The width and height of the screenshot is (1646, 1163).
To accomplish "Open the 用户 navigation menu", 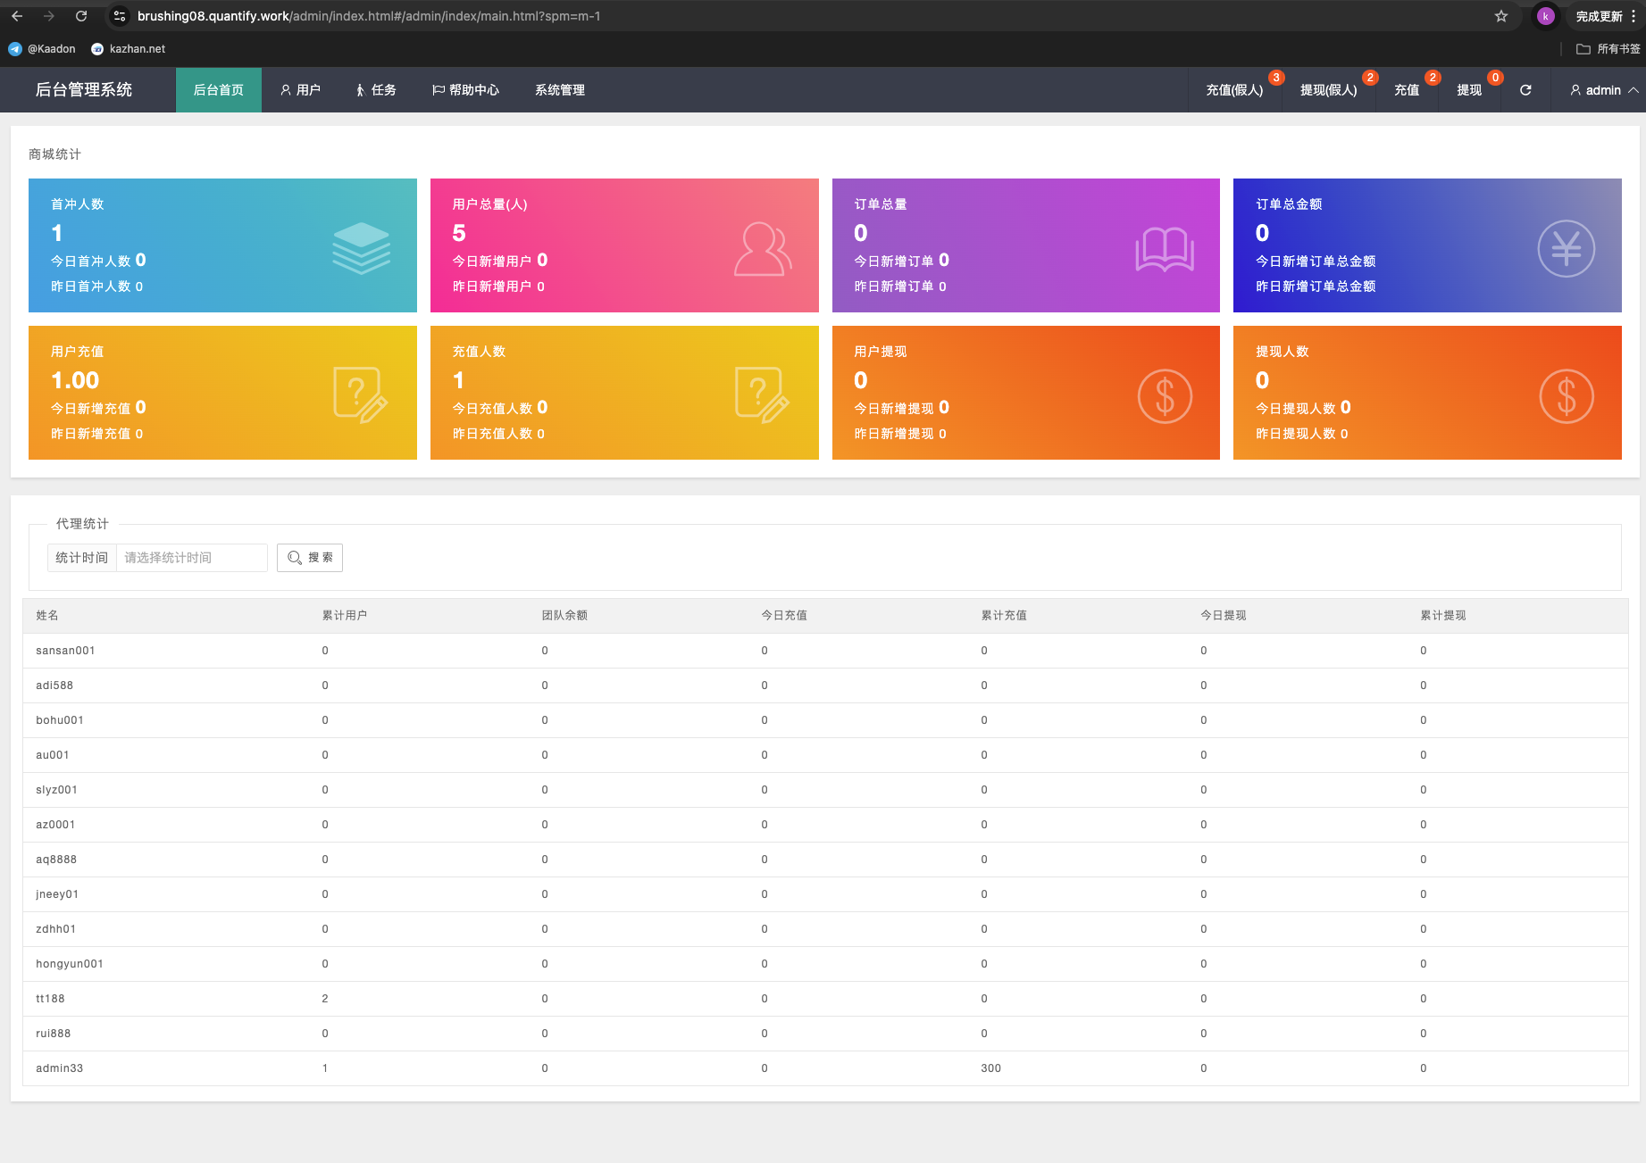I will point(300,90).
